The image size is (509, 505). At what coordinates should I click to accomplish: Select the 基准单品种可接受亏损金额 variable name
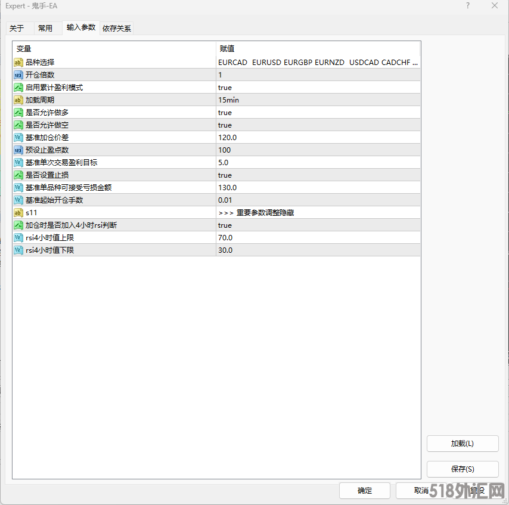pos(69,187)
